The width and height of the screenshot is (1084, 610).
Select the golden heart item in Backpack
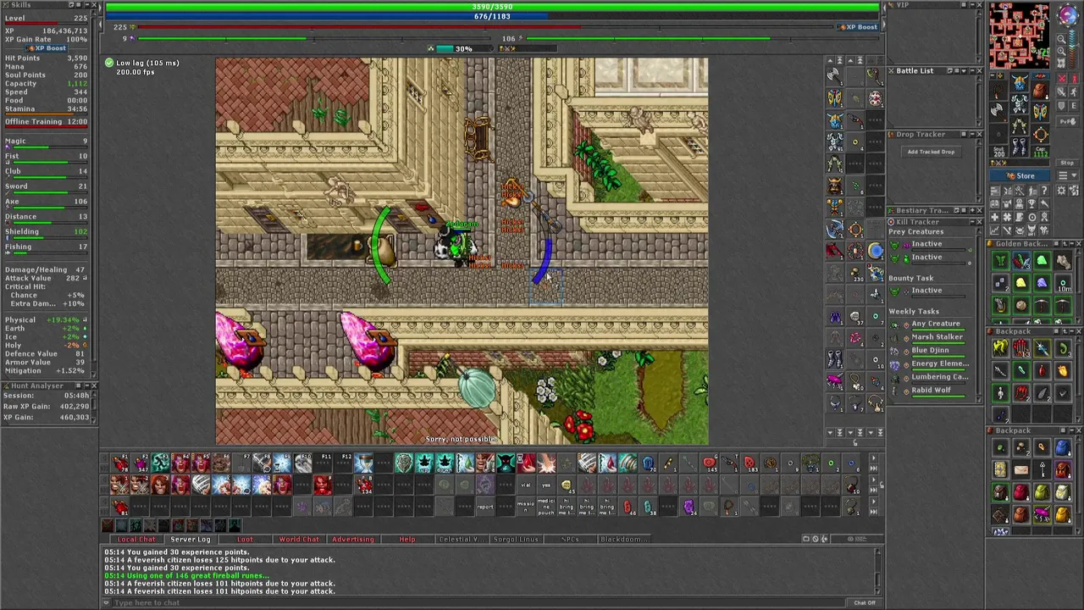tap(1063, 370)
